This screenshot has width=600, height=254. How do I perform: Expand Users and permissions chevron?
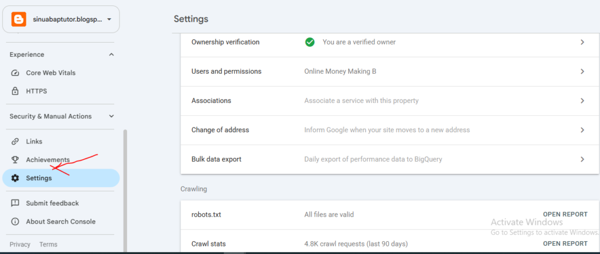click(582, 71)
